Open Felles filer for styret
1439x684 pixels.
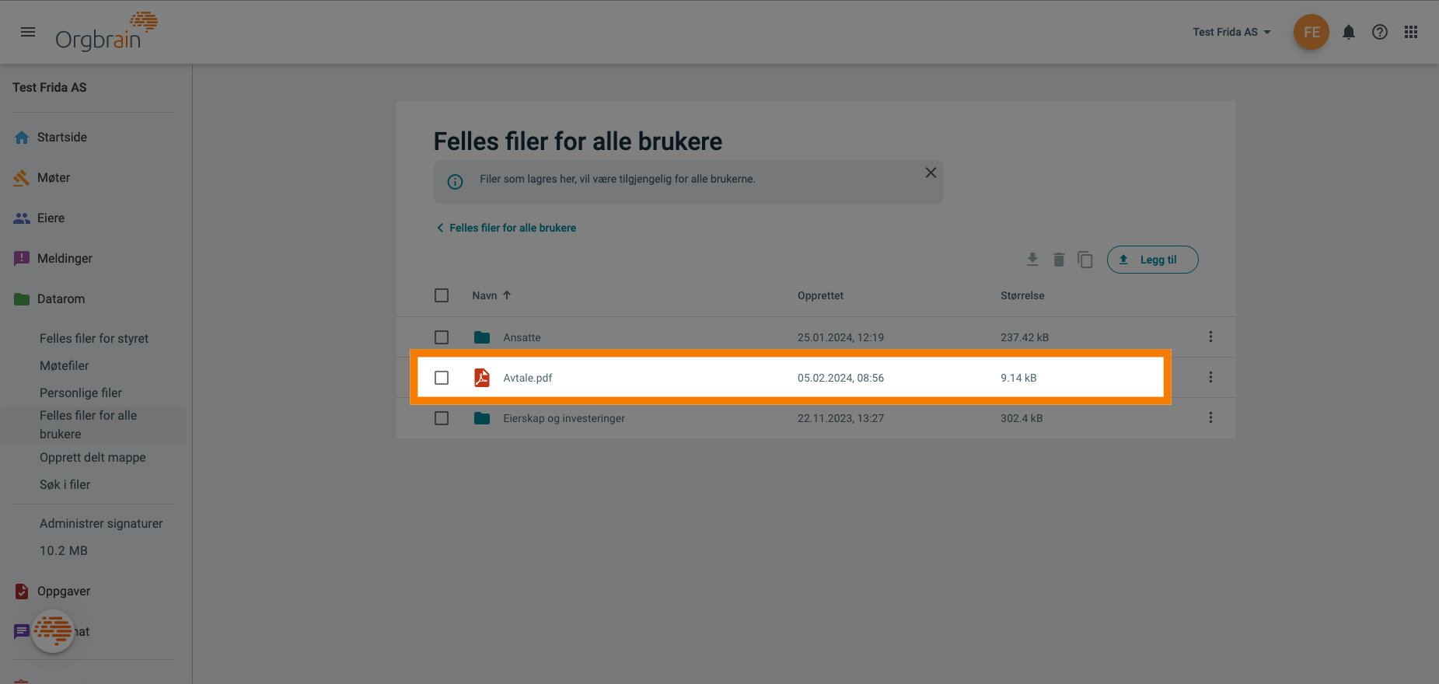[x=94, y=338]
